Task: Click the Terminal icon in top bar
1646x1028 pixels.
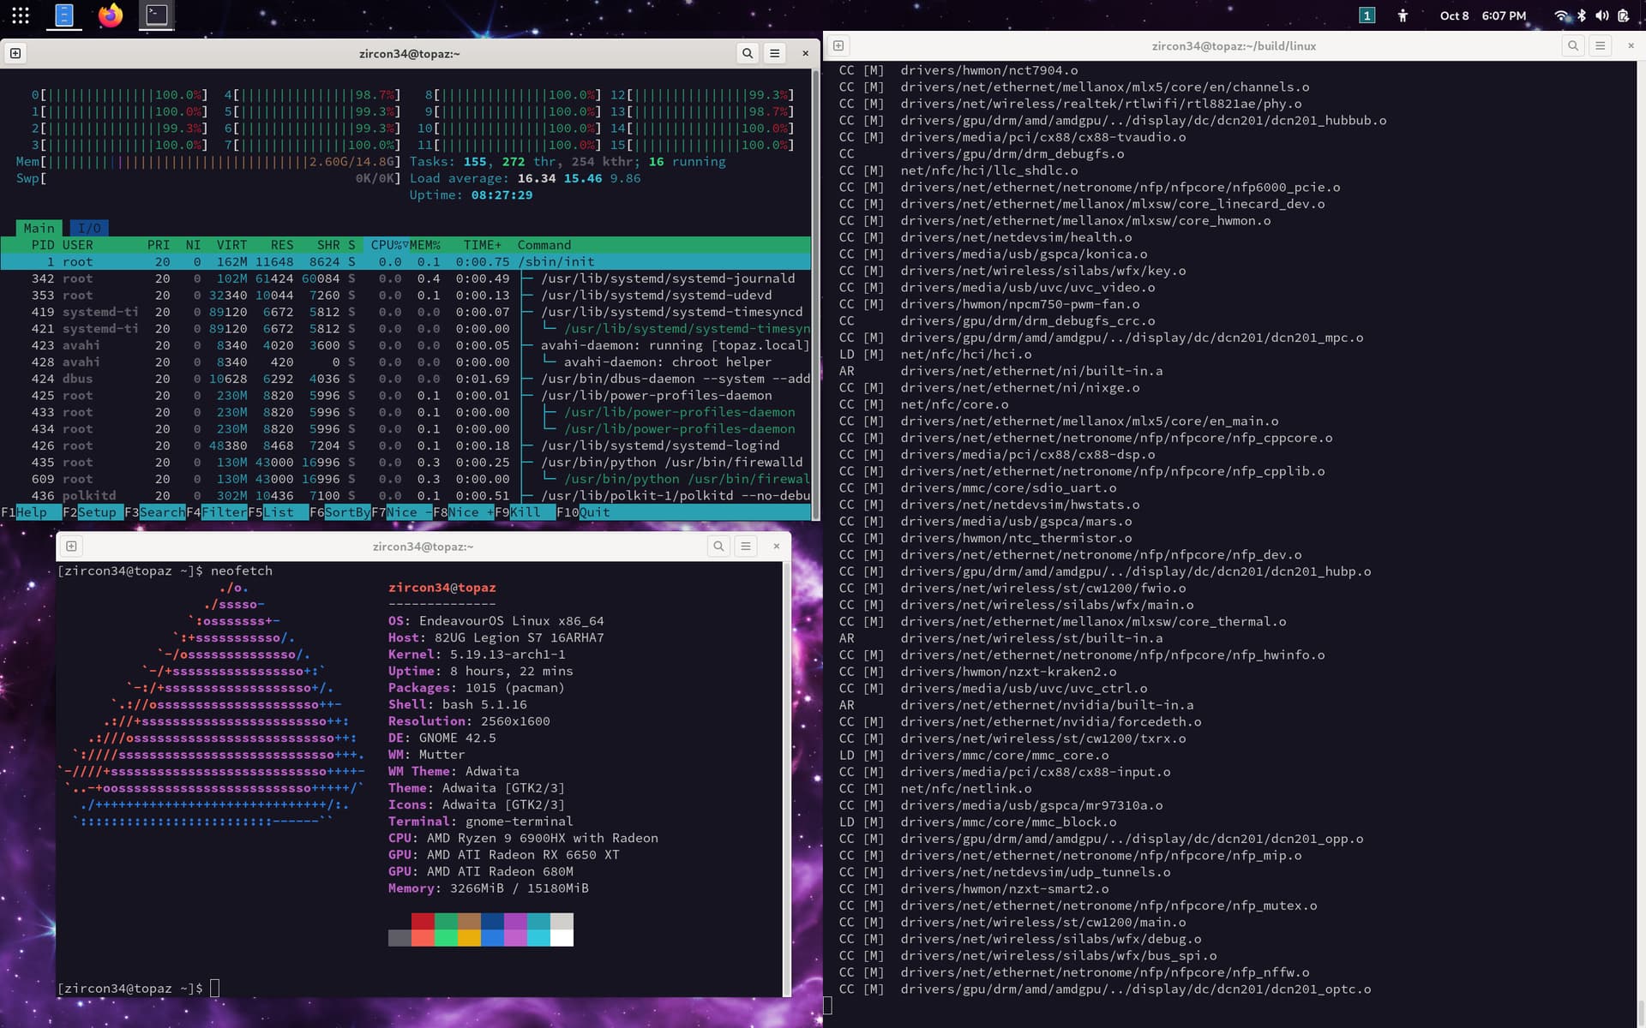Action: 157,15
